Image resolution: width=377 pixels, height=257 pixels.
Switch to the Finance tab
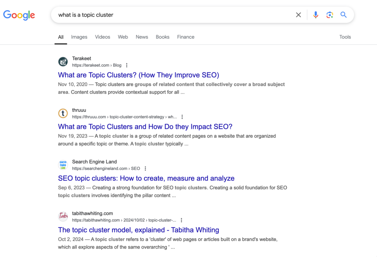point(186,37)
